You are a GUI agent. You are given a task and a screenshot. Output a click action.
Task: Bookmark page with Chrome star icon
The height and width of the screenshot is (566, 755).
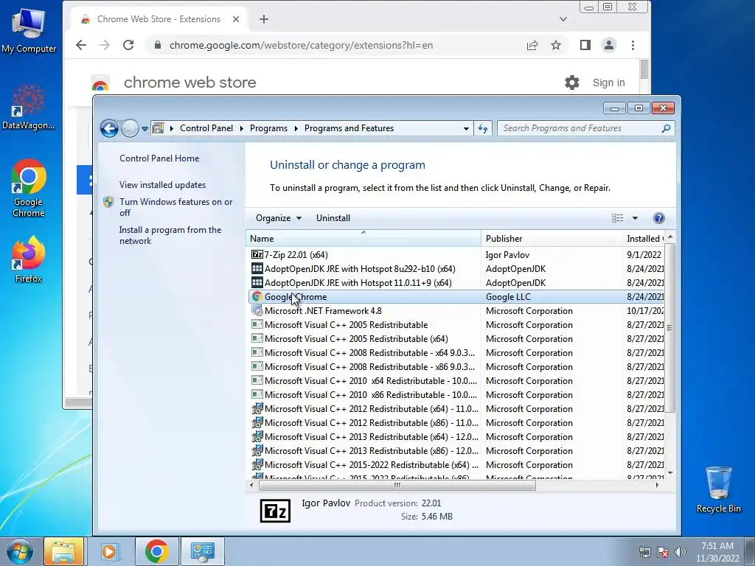pyautogui.click(x=556, y=45)
